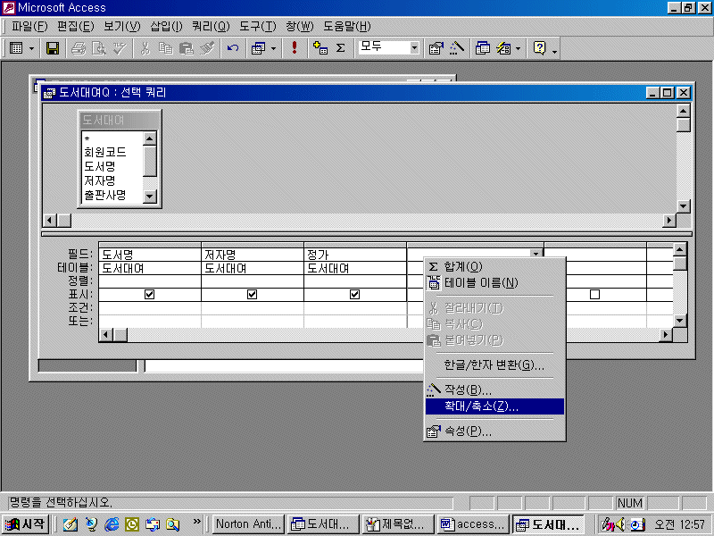Open the New Object dropdown arrow
This screenshot has width=714, height=536.
pos(519,48)
